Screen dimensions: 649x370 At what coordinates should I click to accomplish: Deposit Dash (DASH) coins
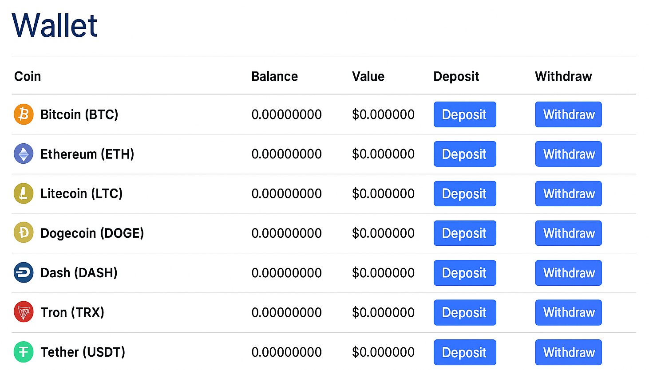465,273
